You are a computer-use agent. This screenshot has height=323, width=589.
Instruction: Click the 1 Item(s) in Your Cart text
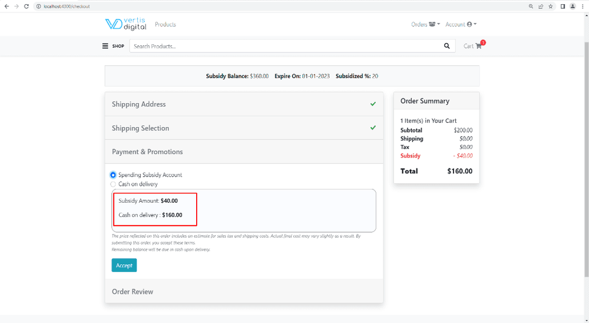pos(429,121)
